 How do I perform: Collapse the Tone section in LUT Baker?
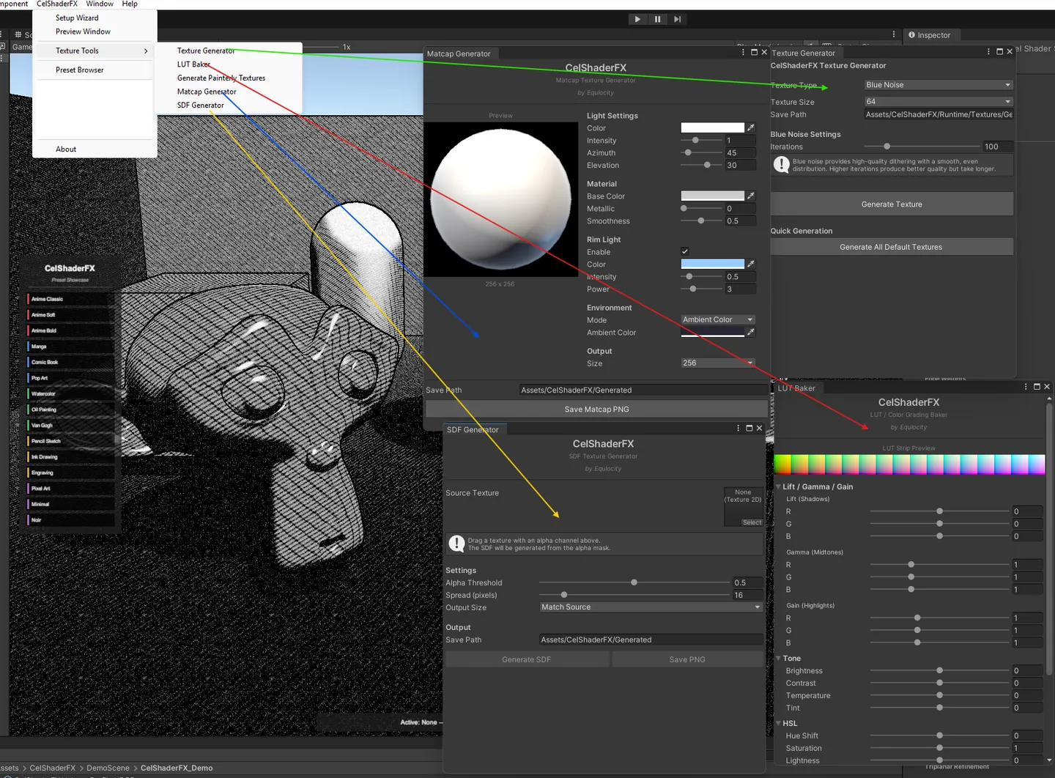click(778, 659)
